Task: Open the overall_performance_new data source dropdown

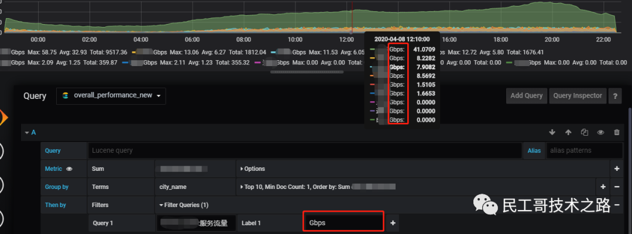Action: click(x=111, y=96)
